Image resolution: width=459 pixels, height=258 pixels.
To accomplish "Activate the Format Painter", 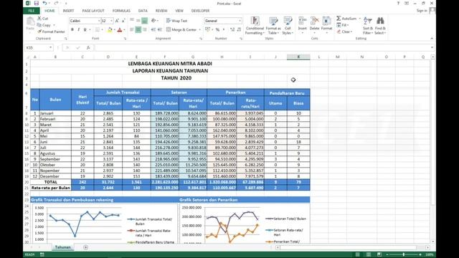I will (51, 32).
